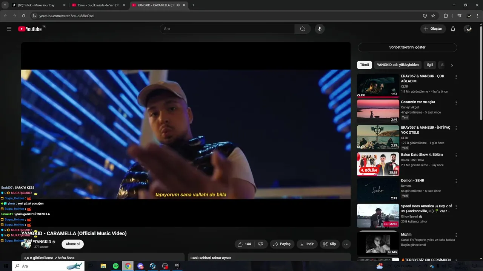This screenshot has width=483, height=271.
Task: Subscribe with Abone ol button
Action: pos(73,244)
